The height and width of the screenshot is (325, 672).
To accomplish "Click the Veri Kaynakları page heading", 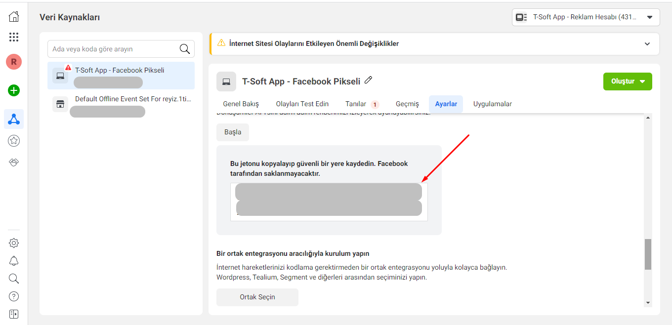I will (70, 17).
